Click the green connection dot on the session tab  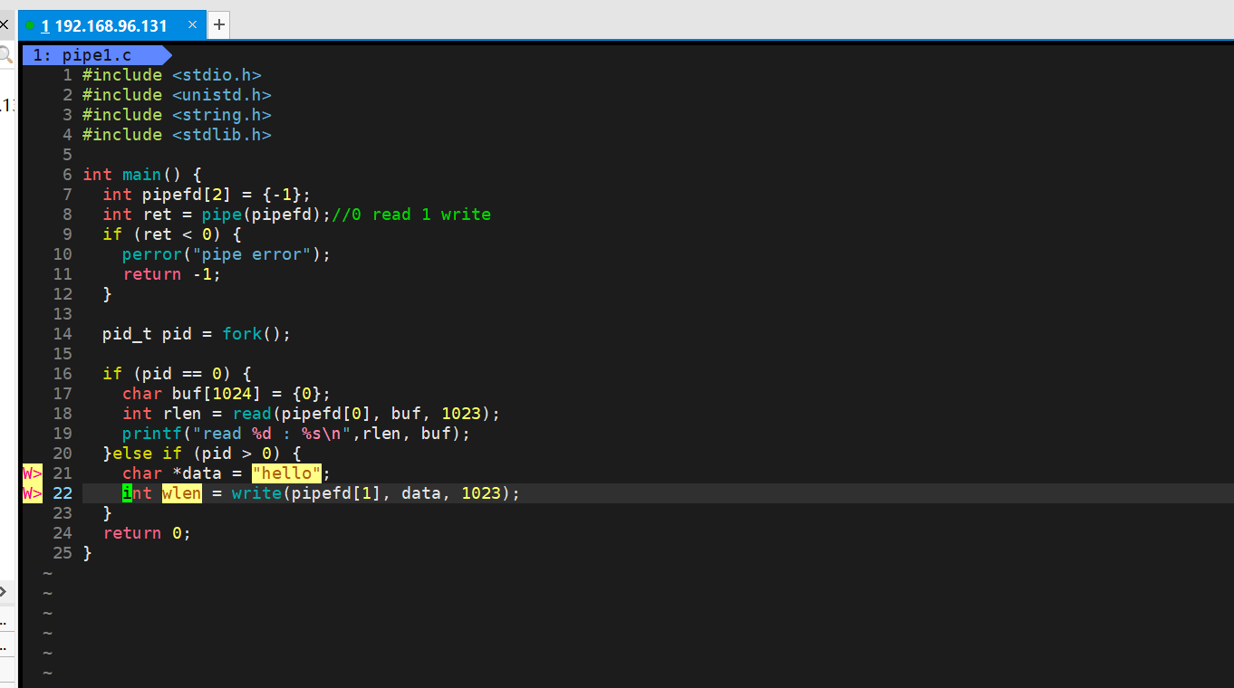coord(30,25)
